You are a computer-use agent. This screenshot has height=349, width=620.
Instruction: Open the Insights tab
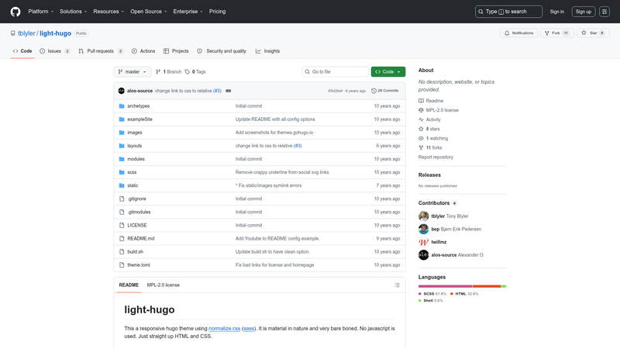pos(267,51)
